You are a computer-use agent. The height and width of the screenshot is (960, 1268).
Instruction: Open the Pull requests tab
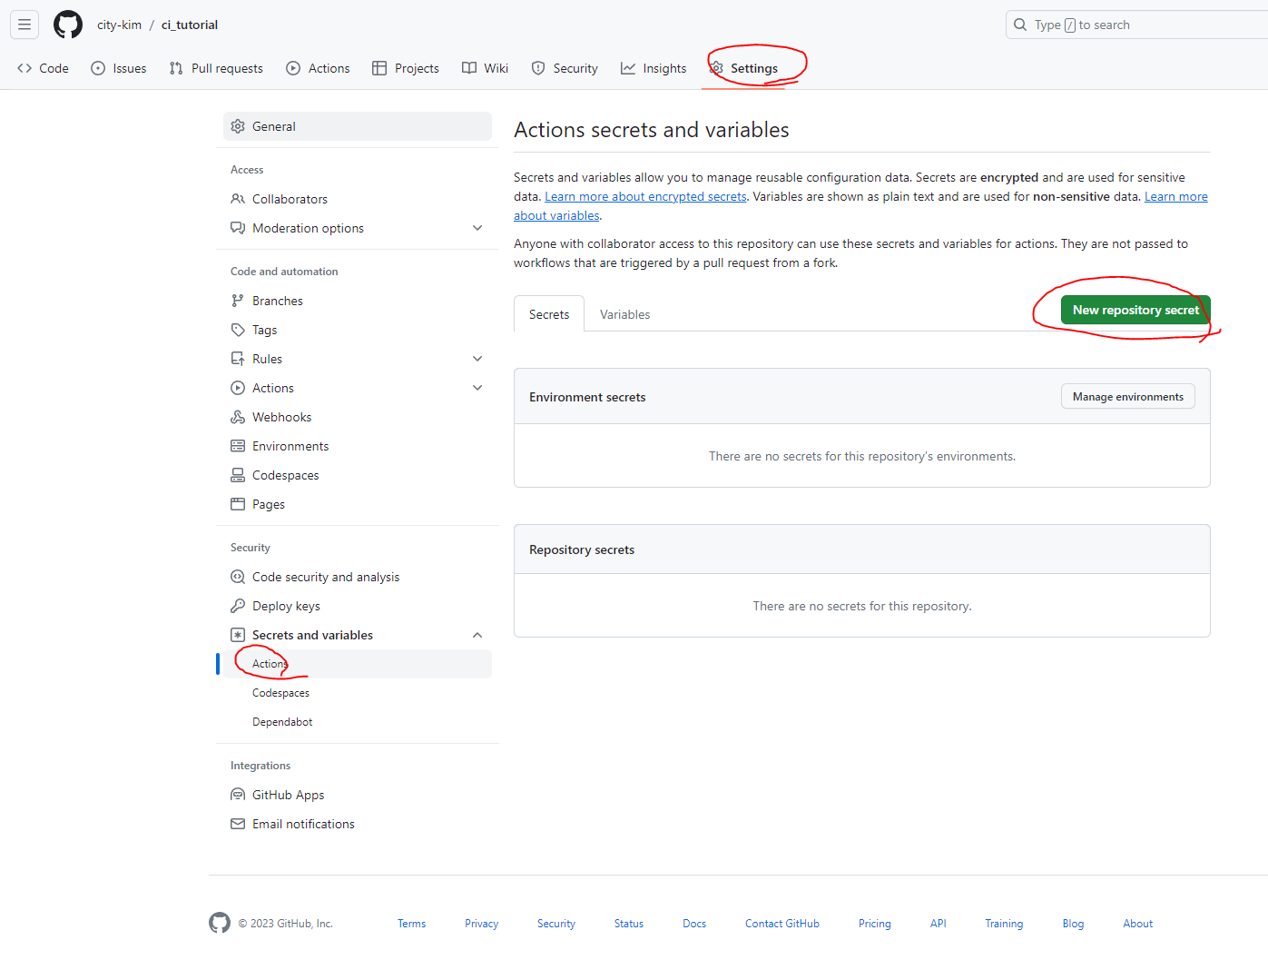coord(216,68)
